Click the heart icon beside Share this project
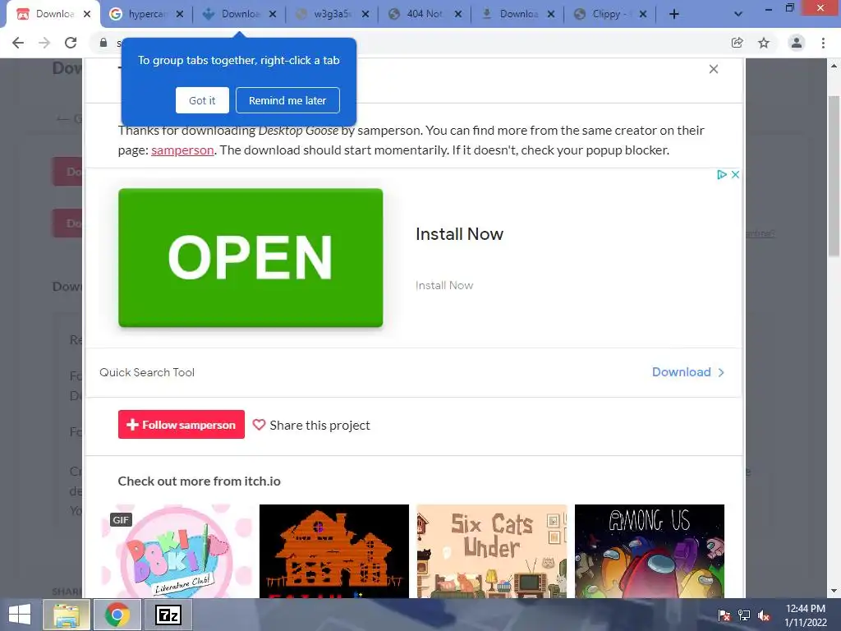The width and height of the screenshot is (841, 631). (259, 425)
